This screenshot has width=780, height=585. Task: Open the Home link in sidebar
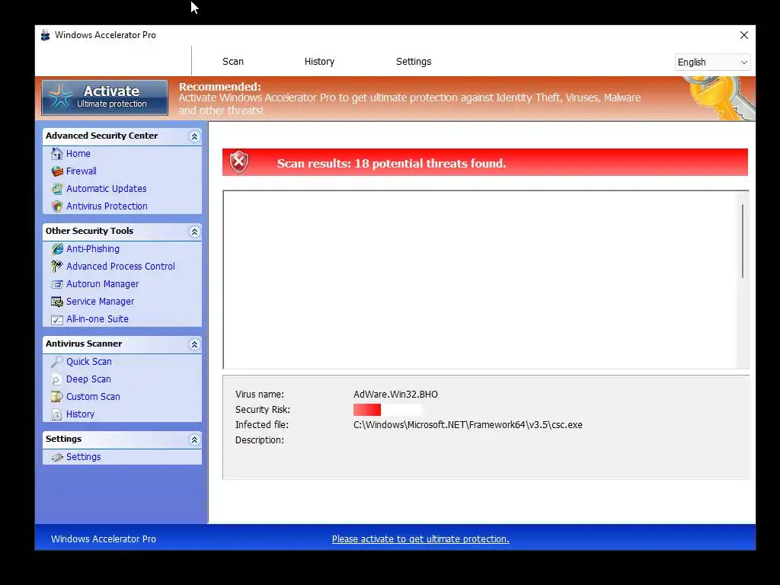pyautogui.click(x=78, y=154)
